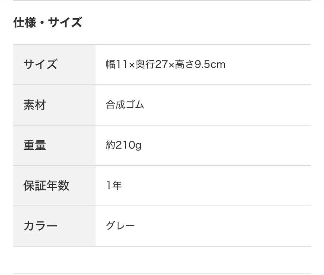Image resolution: width=324 pixels, height=275 pixels.
Task: Click 奥行27 in the size value
Action: pos(152,64)
